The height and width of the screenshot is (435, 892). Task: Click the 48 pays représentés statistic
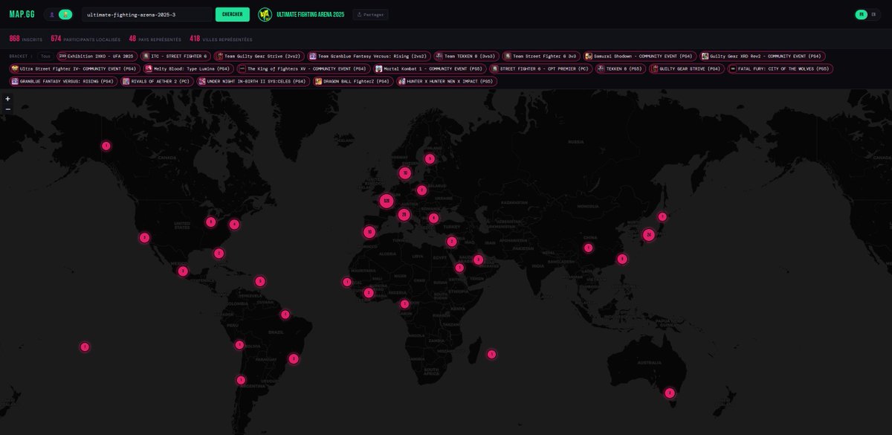coord(156,39)
